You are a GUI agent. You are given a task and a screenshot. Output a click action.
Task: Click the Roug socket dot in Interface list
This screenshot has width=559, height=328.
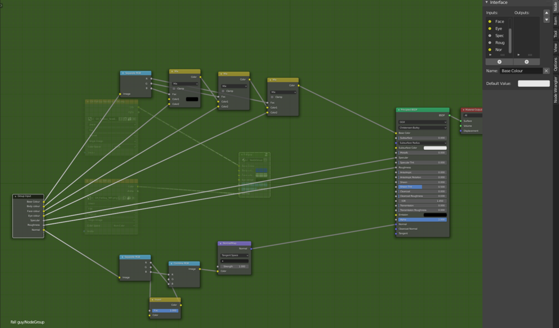(x=489, y=43)
